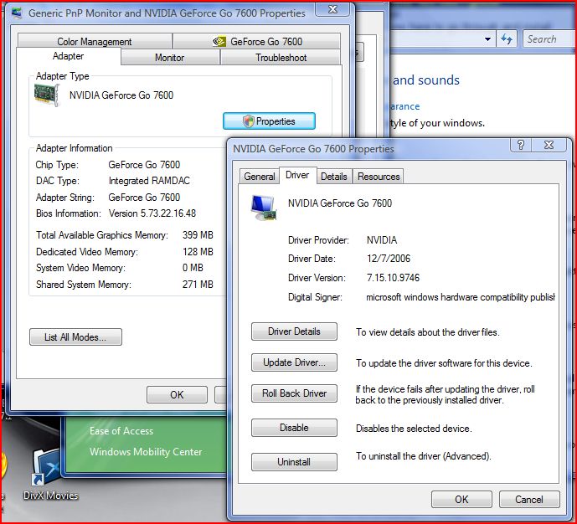Switch to the Color Management tab
577x524 pixels.
click(95, 41)
